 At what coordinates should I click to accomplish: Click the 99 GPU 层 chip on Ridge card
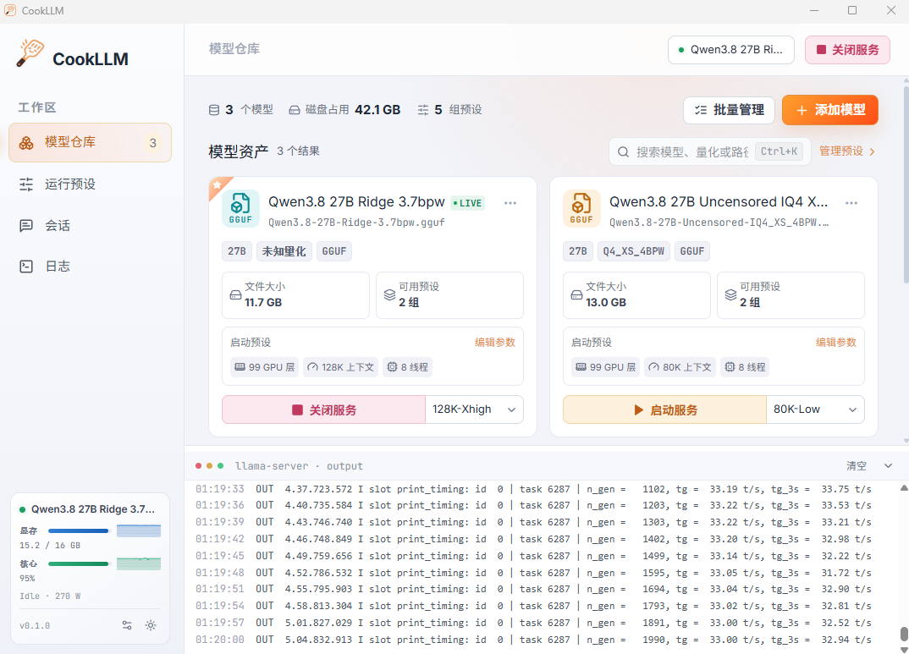(264, 367)
